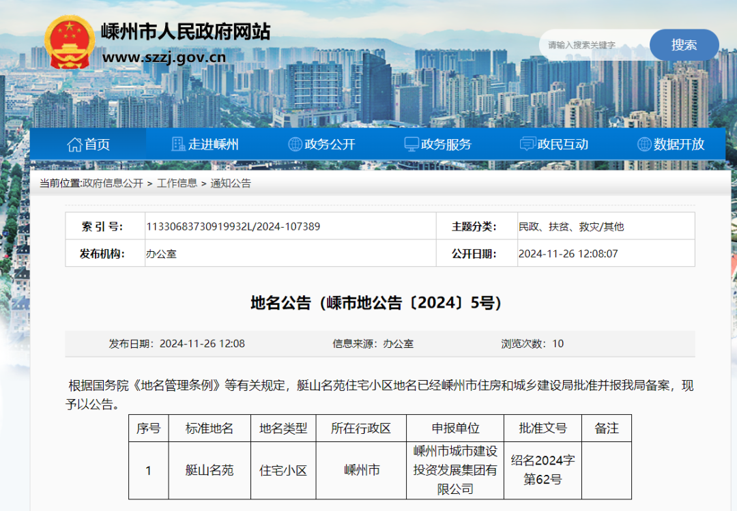Go to 工作信息 in the breadcrumb
The width and height of the screenshot is (737, 511).
(177, 184)
